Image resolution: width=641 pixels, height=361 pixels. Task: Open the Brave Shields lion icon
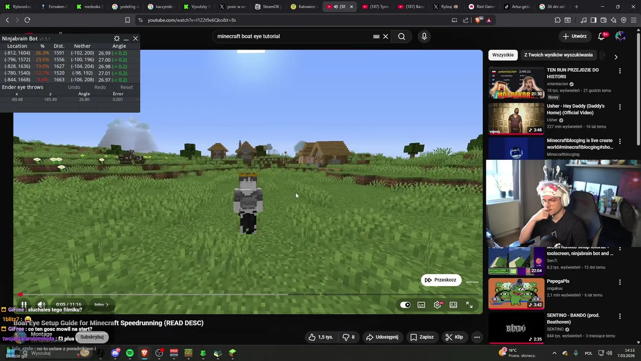pyautogui.click(x=478, y=20)
